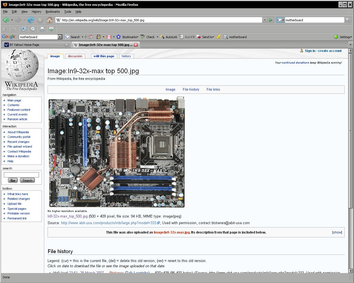The height and width of the screenshot is (283, 354).
Task: Open the Google Search button dropdown arrow
Action: tap(82, 37)
